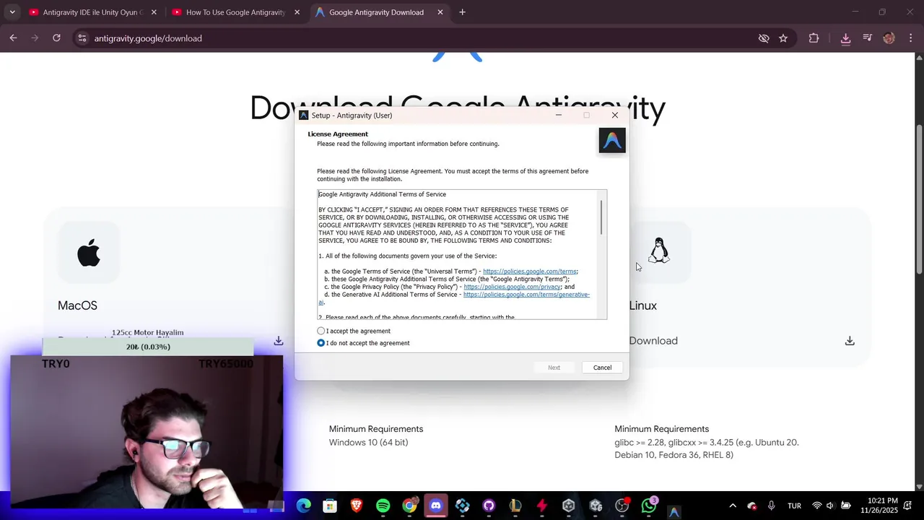Reload the current page
Viewport: 924px width, 520px height.
point(56,38)
